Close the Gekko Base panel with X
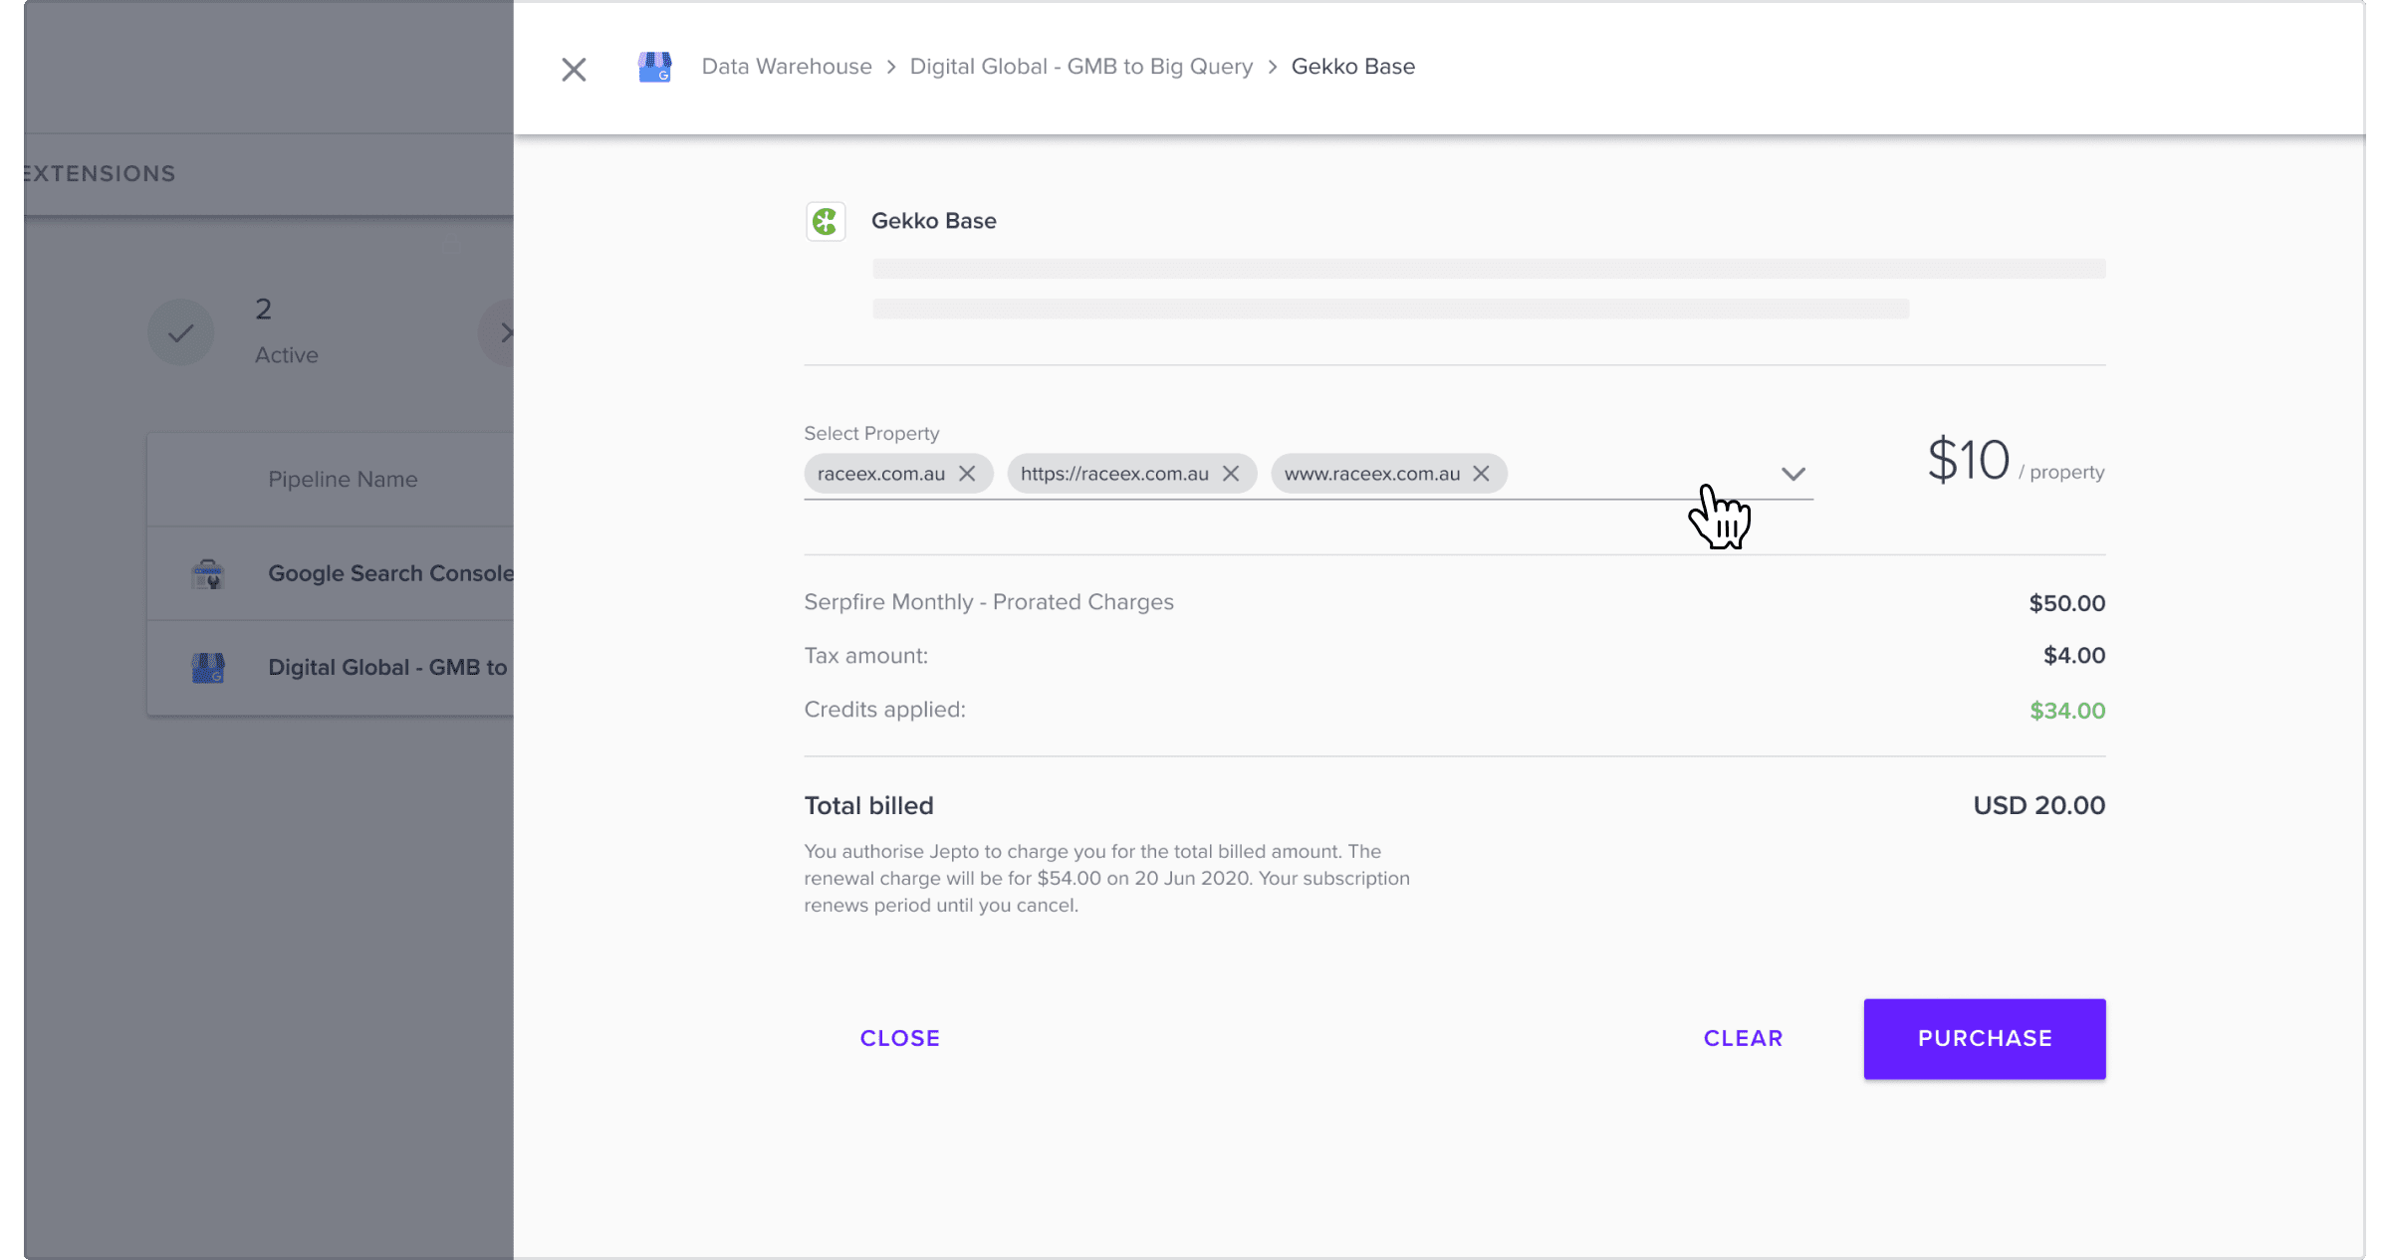Viewport: 2390px width, 1260px height. tap(574, 69)
